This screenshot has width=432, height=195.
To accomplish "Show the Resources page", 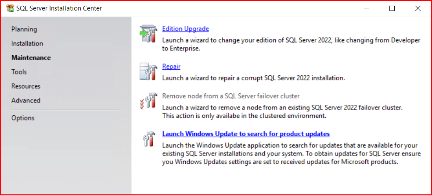I will 26,86.
